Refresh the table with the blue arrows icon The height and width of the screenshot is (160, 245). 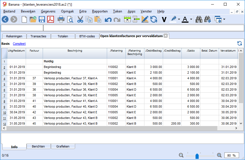[x=240, y=43]
